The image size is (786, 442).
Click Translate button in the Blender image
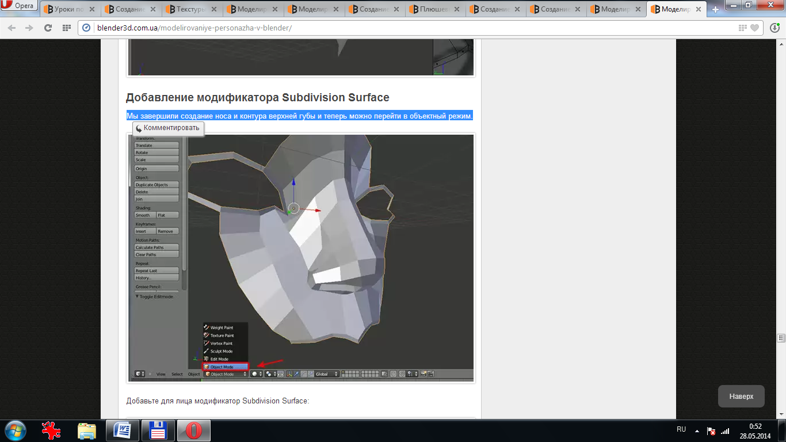157,146
